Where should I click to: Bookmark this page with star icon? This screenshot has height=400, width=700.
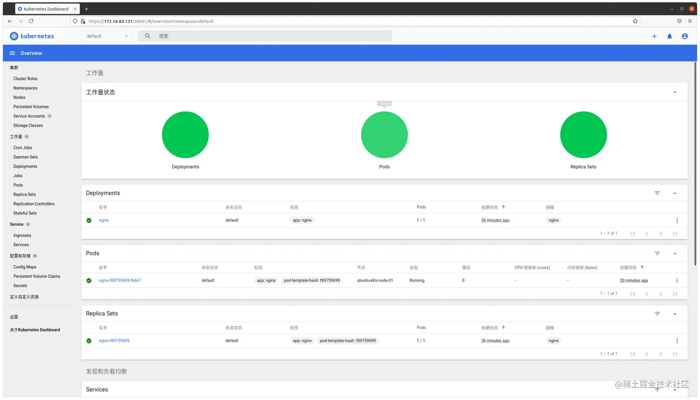[635, 21]
